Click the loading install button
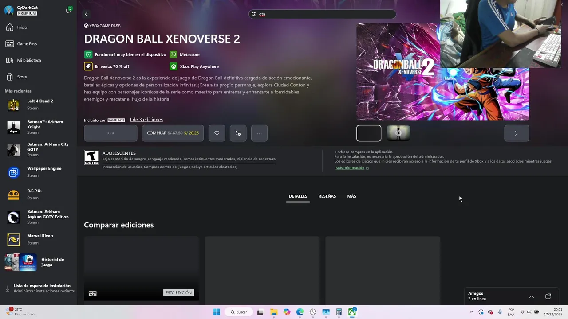This screenshot has height=319, width=568. 110,133
